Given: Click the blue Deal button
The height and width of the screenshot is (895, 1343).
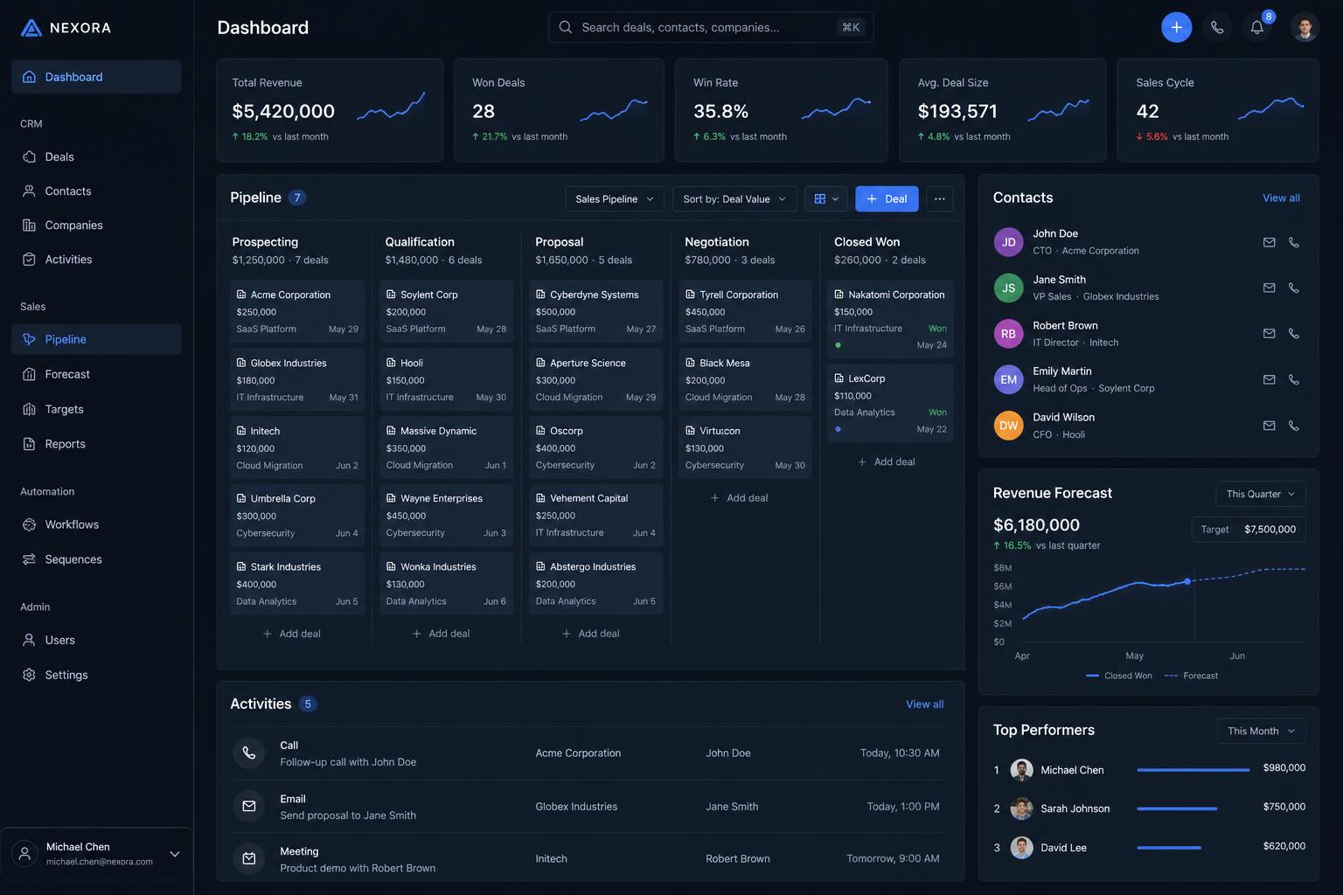Looking at the screenshot, I should coord(887,198).
